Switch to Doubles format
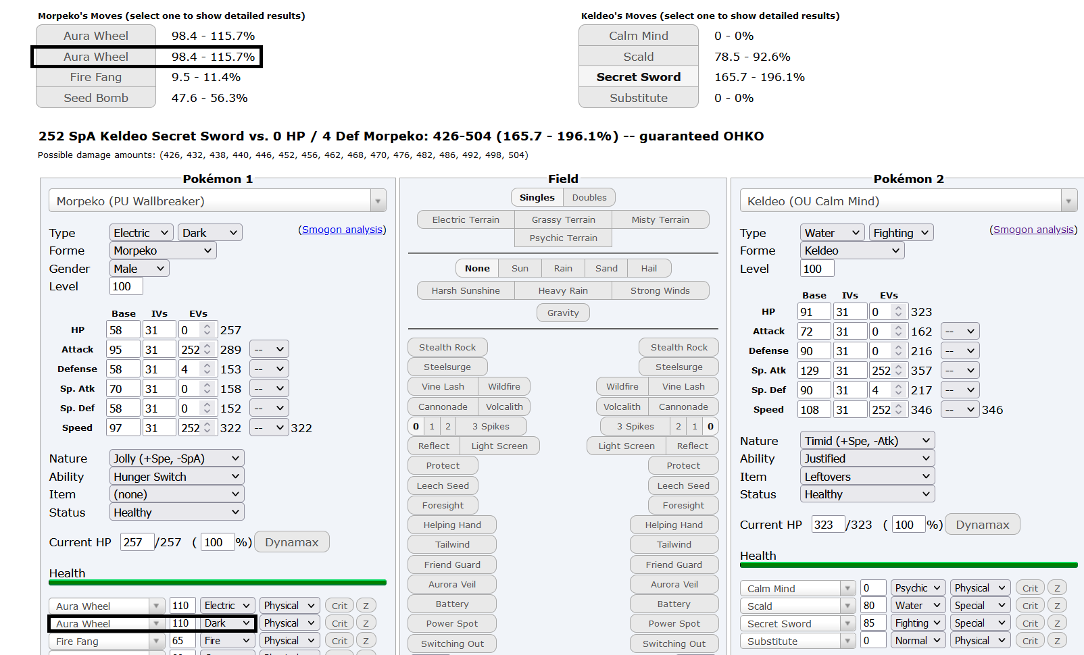1084x655 pixels. [589, 197]
